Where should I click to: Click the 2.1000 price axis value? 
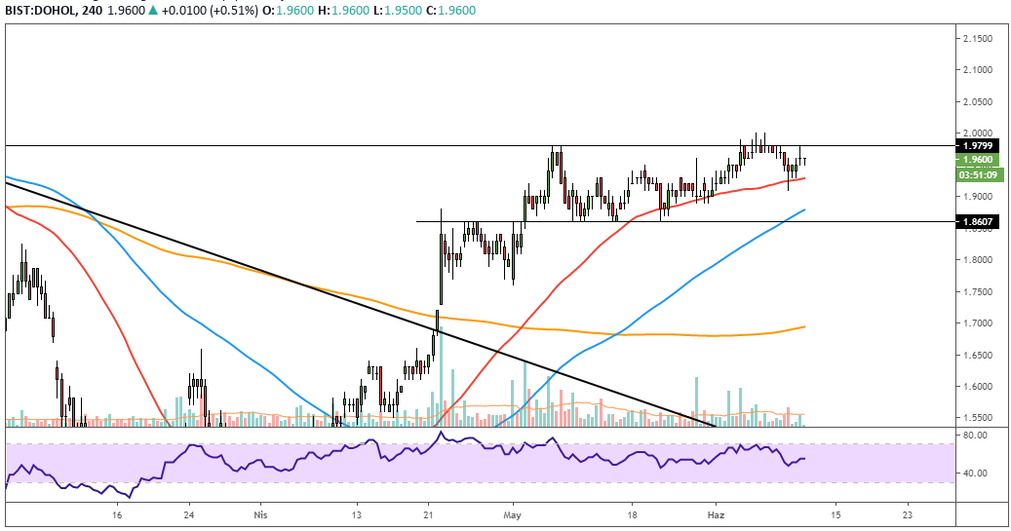pos(978,69)
